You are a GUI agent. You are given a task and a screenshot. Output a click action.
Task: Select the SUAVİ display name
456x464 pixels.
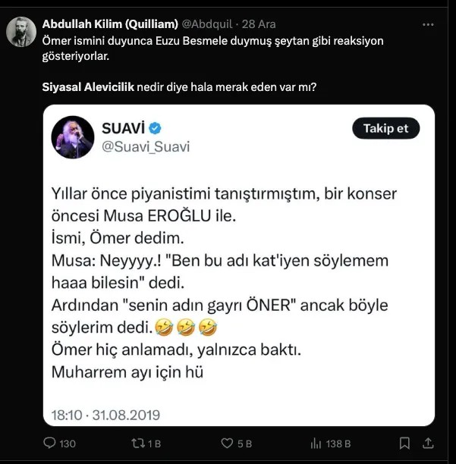point(122,128)
